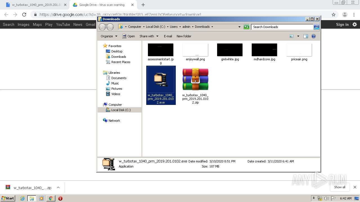Open view options dropdown arrow

(x=298, y=36)
